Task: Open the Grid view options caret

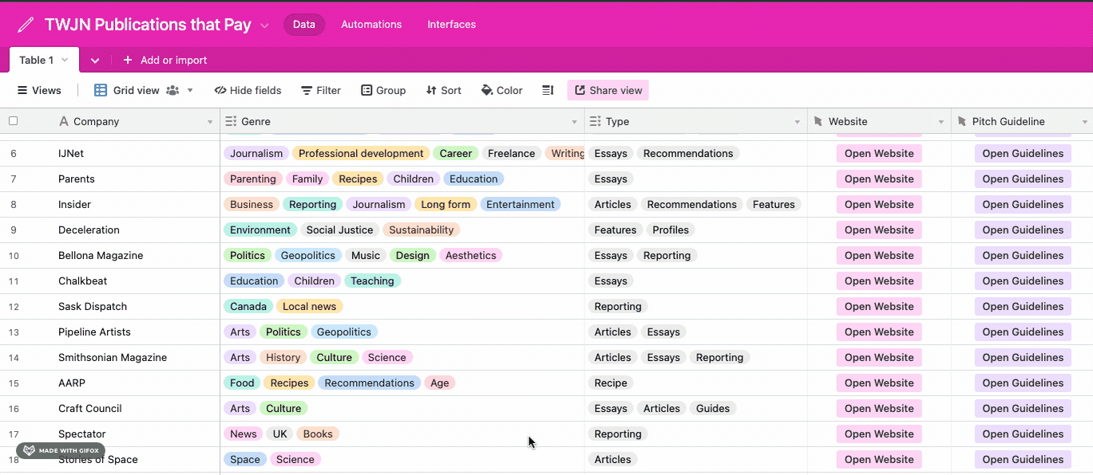Action: point(190,91)
